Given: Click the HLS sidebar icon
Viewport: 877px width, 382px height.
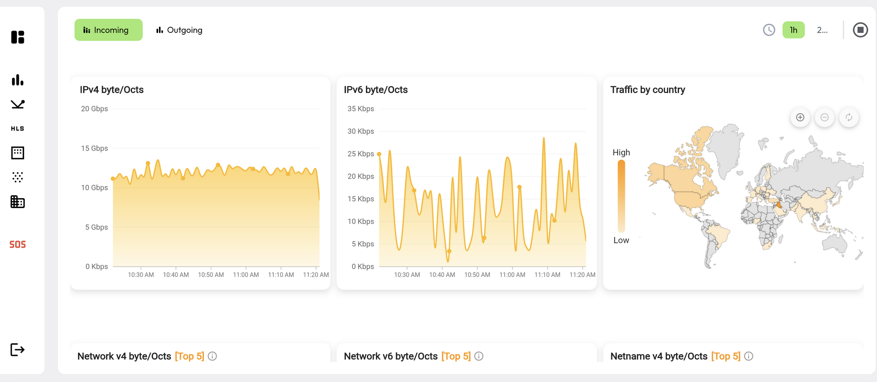Looking at the screenshot, I should [17, 129].
